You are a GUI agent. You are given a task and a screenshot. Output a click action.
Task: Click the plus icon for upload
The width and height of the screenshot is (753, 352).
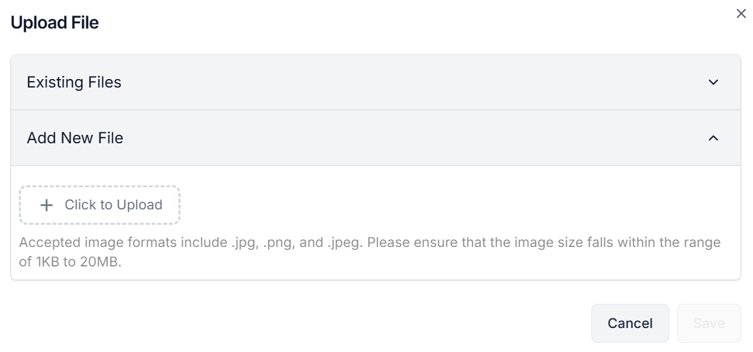point(46,205)
